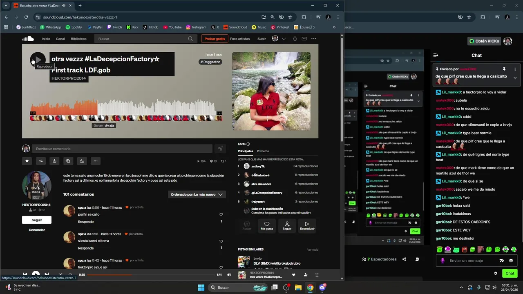Reload the SoundCloud page

(x=26, y=17)
